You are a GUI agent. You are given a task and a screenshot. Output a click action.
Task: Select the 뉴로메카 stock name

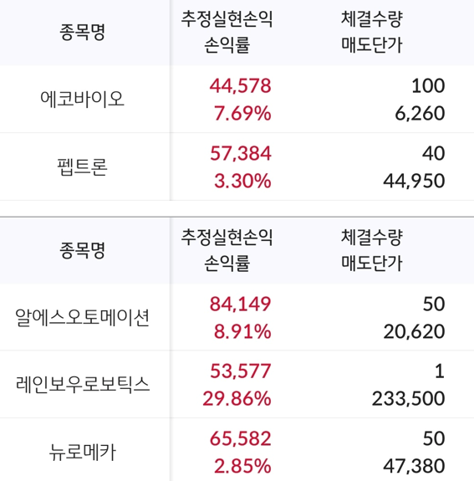(82, 452)
